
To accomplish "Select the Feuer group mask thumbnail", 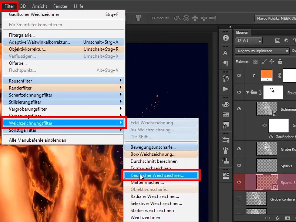I will (273, 92).
